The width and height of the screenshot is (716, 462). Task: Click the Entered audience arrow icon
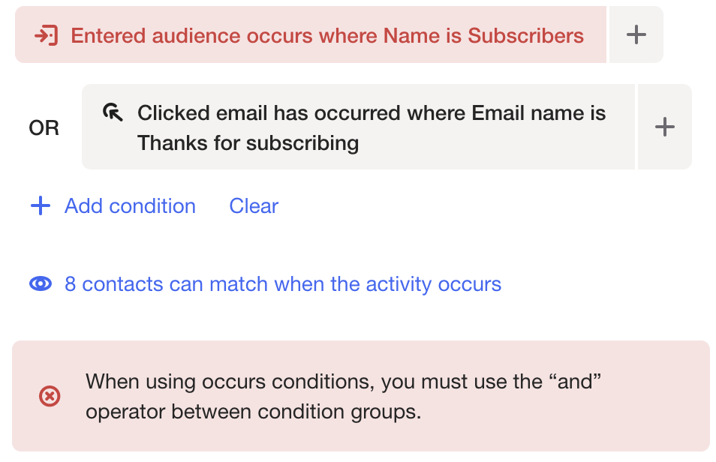tap(47, 35)
